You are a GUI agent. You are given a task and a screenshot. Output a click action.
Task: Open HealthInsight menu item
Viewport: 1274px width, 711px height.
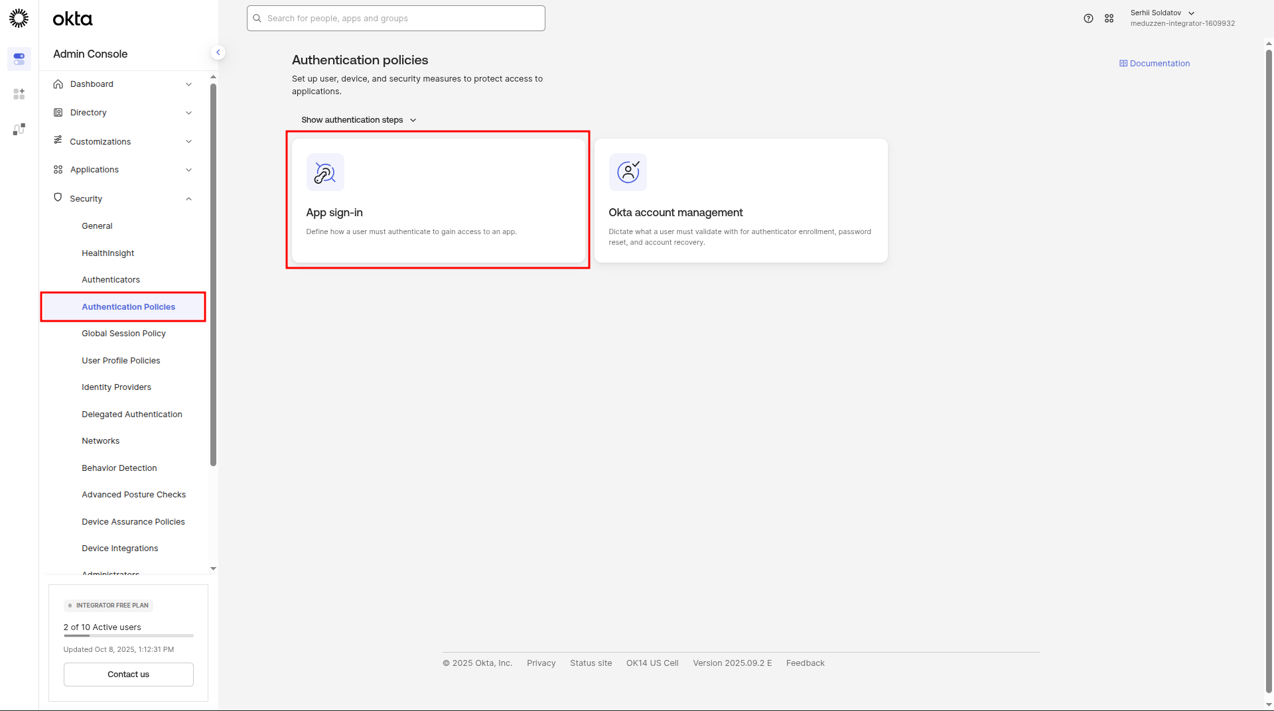(x=108, y=253)
